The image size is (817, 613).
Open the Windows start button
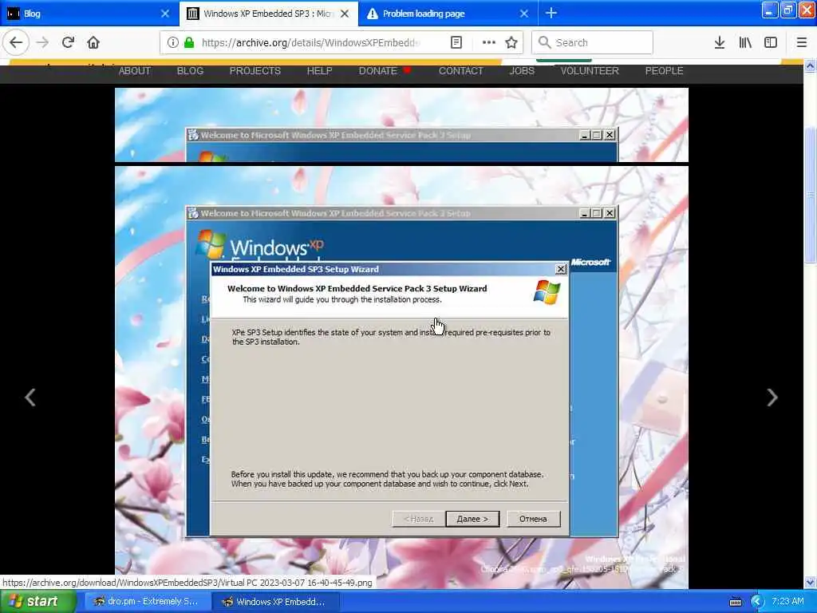pyautogui.click(x=37, y=602)
